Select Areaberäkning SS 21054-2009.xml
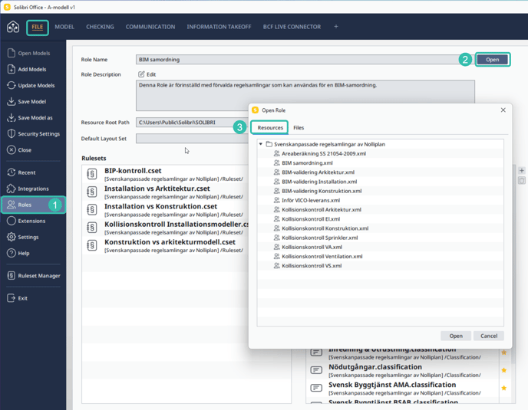 [324, 154]
